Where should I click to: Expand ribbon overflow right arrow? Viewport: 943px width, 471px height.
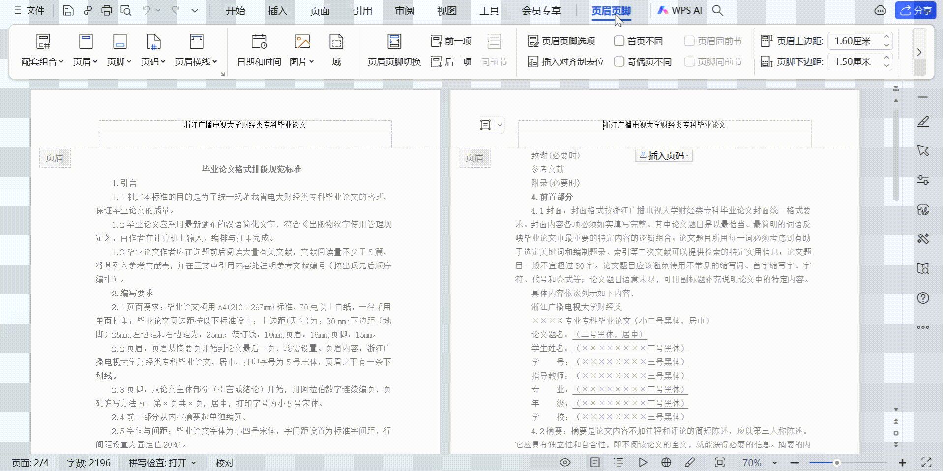(x=919, y=52)
